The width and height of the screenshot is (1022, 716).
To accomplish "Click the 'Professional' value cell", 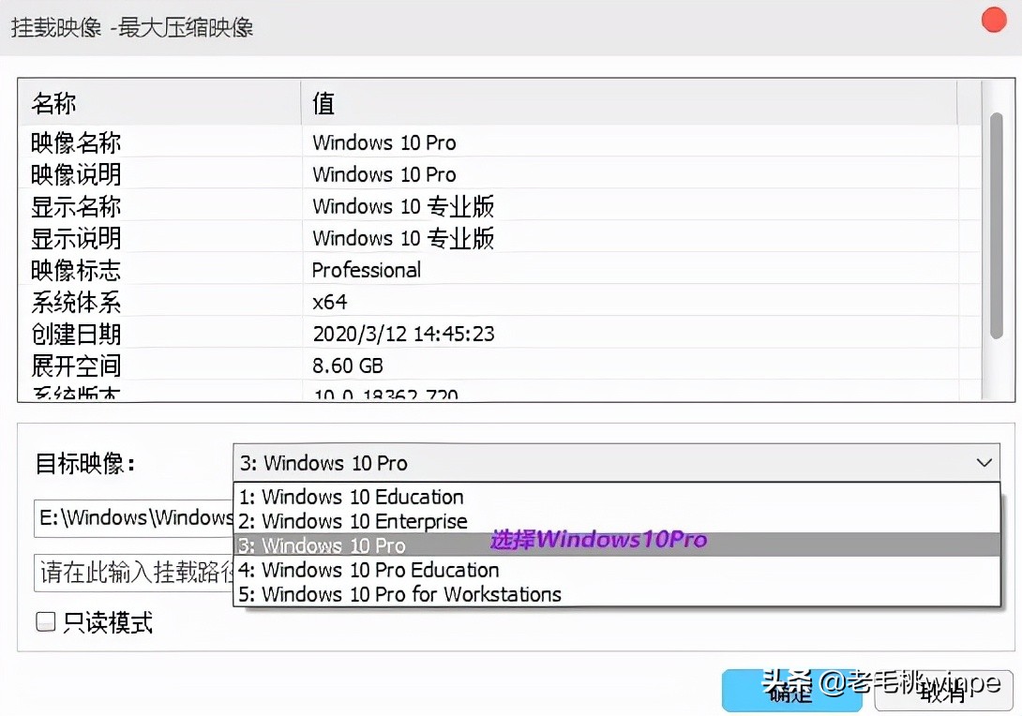I will [367, 270].
